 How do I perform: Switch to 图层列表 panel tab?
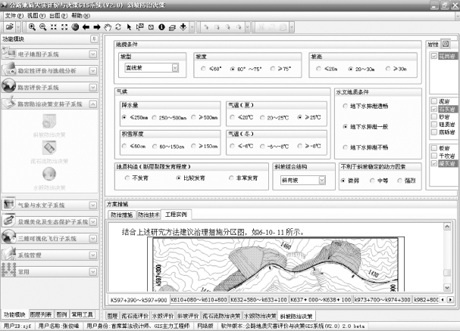(41, 314)
